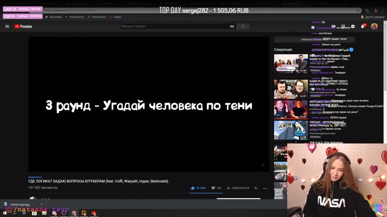The image size is (387, 217).
Task: Open the YouTube hamburger guide menu
Action: click(x=7, y=27)
